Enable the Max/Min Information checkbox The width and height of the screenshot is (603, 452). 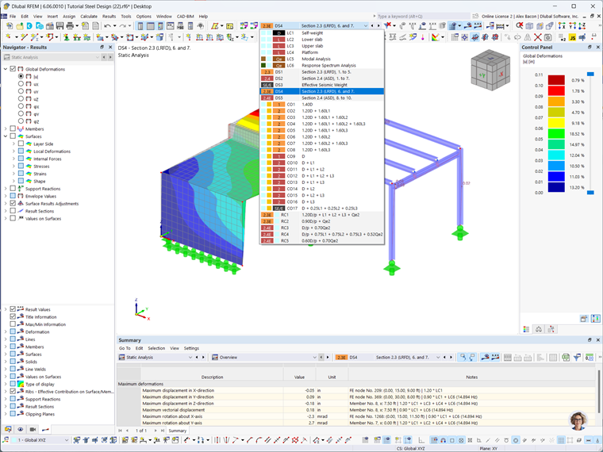click(x=13, y=324)
